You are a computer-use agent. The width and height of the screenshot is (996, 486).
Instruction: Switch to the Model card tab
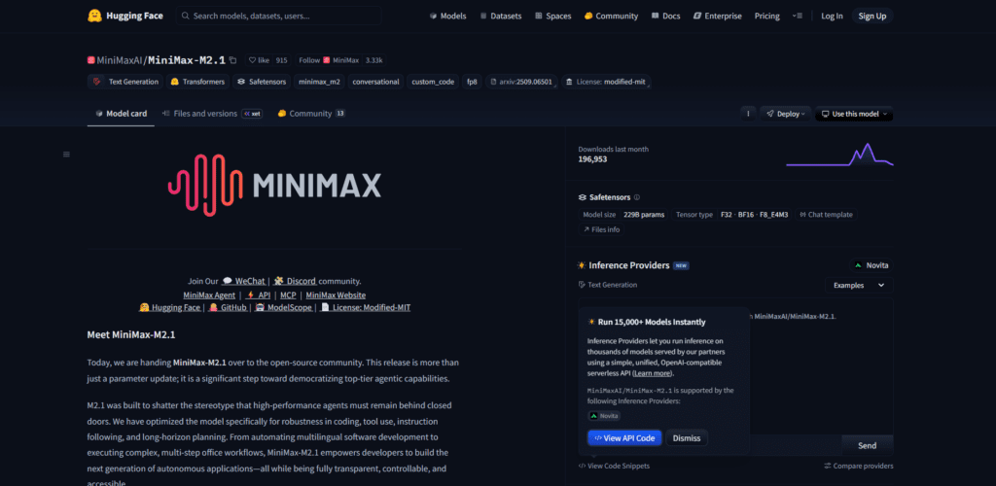pos(121,114)
